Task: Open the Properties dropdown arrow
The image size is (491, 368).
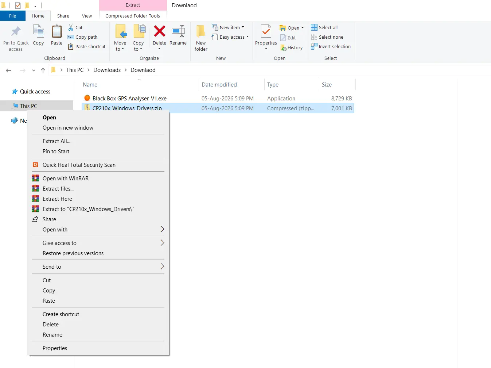Action: click(x=266, y=49)
